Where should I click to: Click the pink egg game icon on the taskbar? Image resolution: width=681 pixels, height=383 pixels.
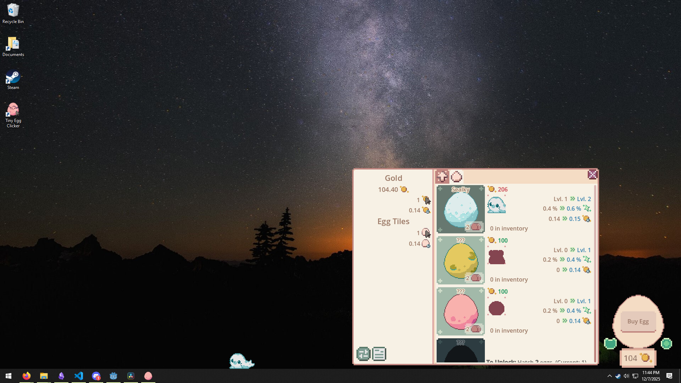point(148,376)
